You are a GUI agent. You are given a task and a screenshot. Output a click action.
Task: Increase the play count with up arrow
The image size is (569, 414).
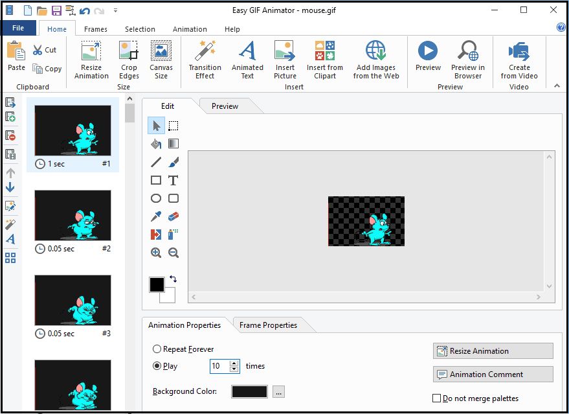(234, 363)
